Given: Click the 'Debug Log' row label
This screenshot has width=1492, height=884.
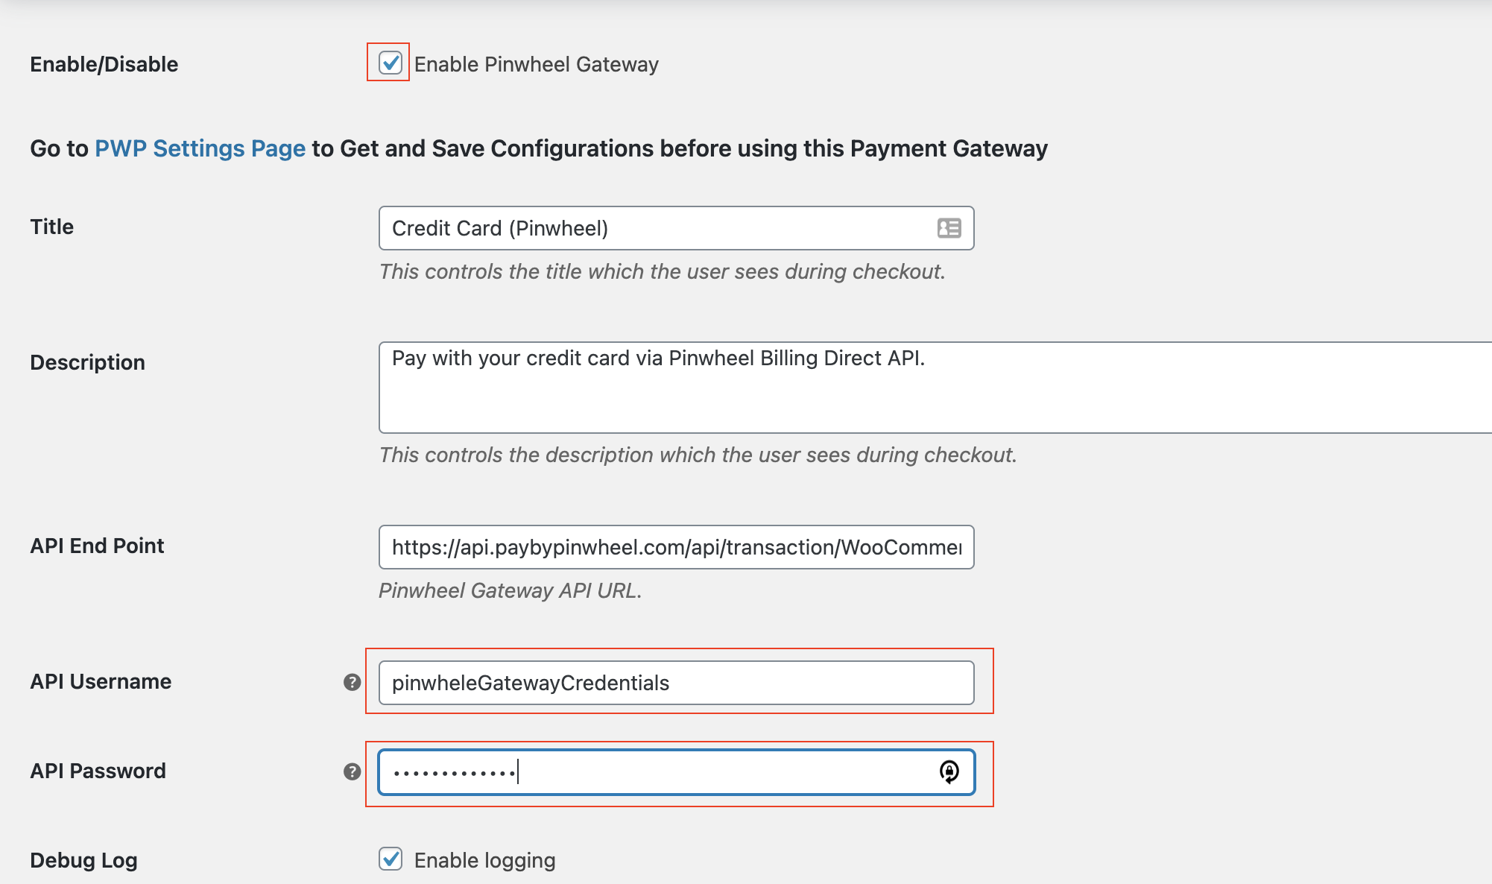Looking at the screenshot, I should (84, 860).
